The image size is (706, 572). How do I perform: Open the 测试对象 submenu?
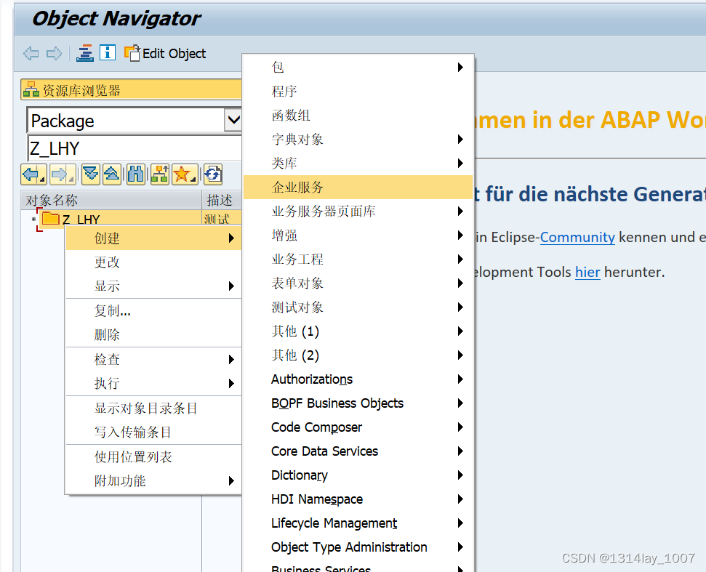358,307
